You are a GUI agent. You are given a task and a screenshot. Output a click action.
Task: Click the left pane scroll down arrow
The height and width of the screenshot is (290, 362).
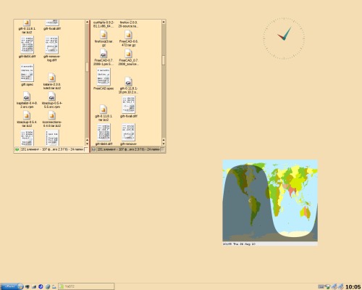click(87, 144)
